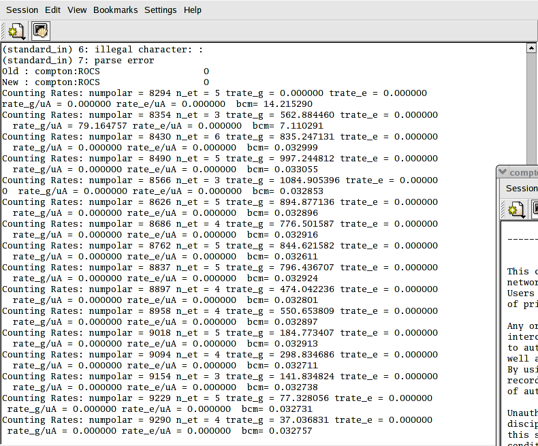Open the Edit menu
538x446 pixels.
click(x=52, y=10)
